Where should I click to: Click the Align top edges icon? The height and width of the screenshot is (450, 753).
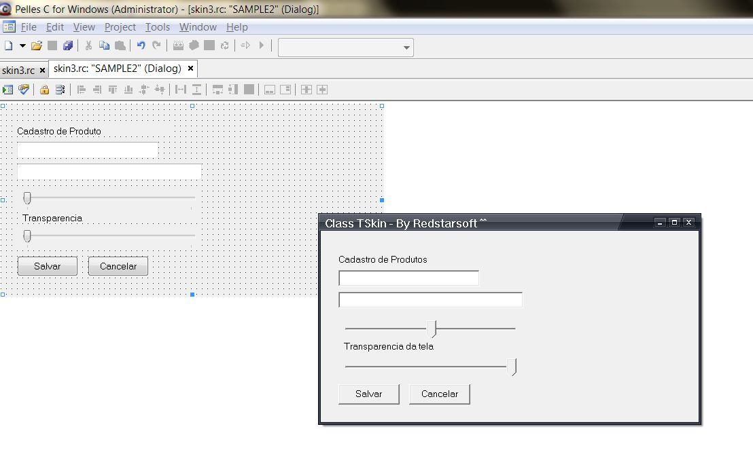(x=113, y=90)
